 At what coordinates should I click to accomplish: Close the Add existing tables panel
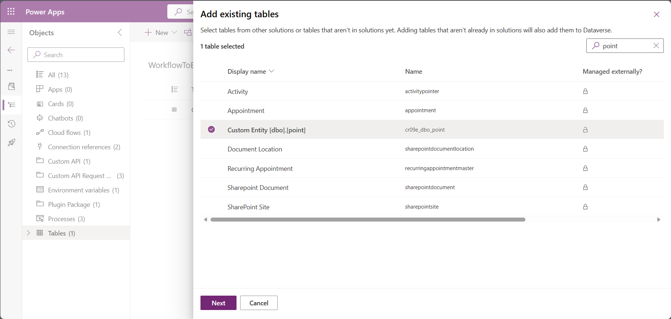(656, 14)
